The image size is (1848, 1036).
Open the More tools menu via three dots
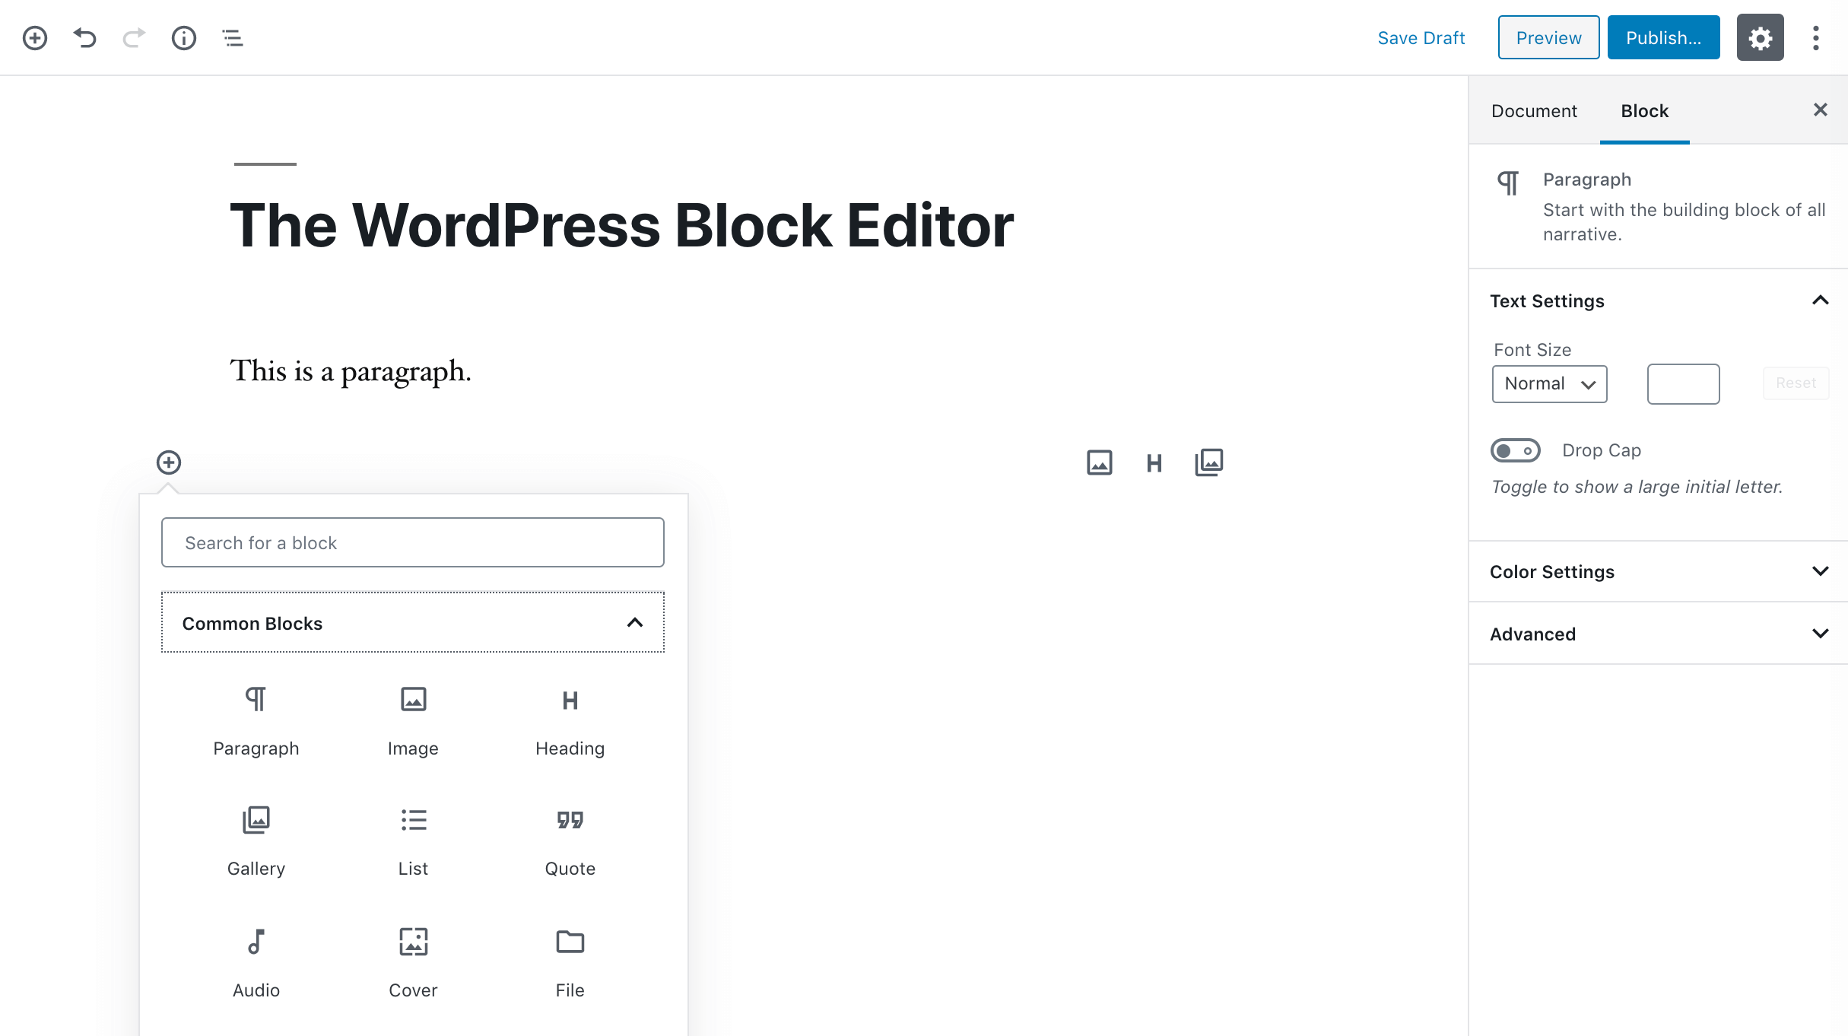tap(1816, 37)
